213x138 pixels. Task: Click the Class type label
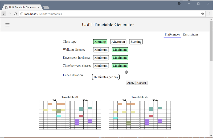pos(69,42)
